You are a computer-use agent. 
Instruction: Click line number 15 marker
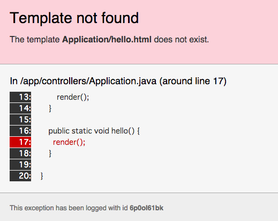point(20,120)
